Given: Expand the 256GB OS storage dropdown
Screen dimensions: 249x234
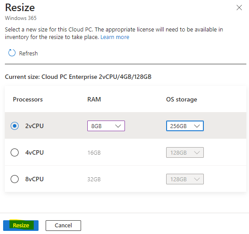Looking at the screenshot, I should [x=185, y=126].
